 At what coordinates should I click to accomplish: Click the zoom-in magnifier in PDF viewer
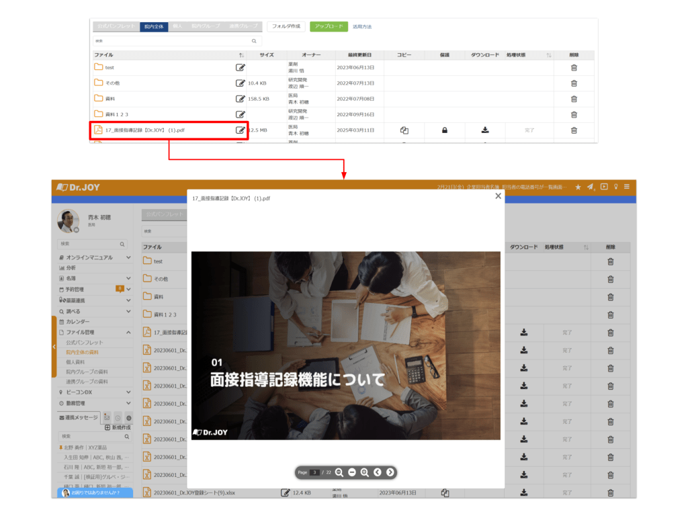click(x=364, y=472)
